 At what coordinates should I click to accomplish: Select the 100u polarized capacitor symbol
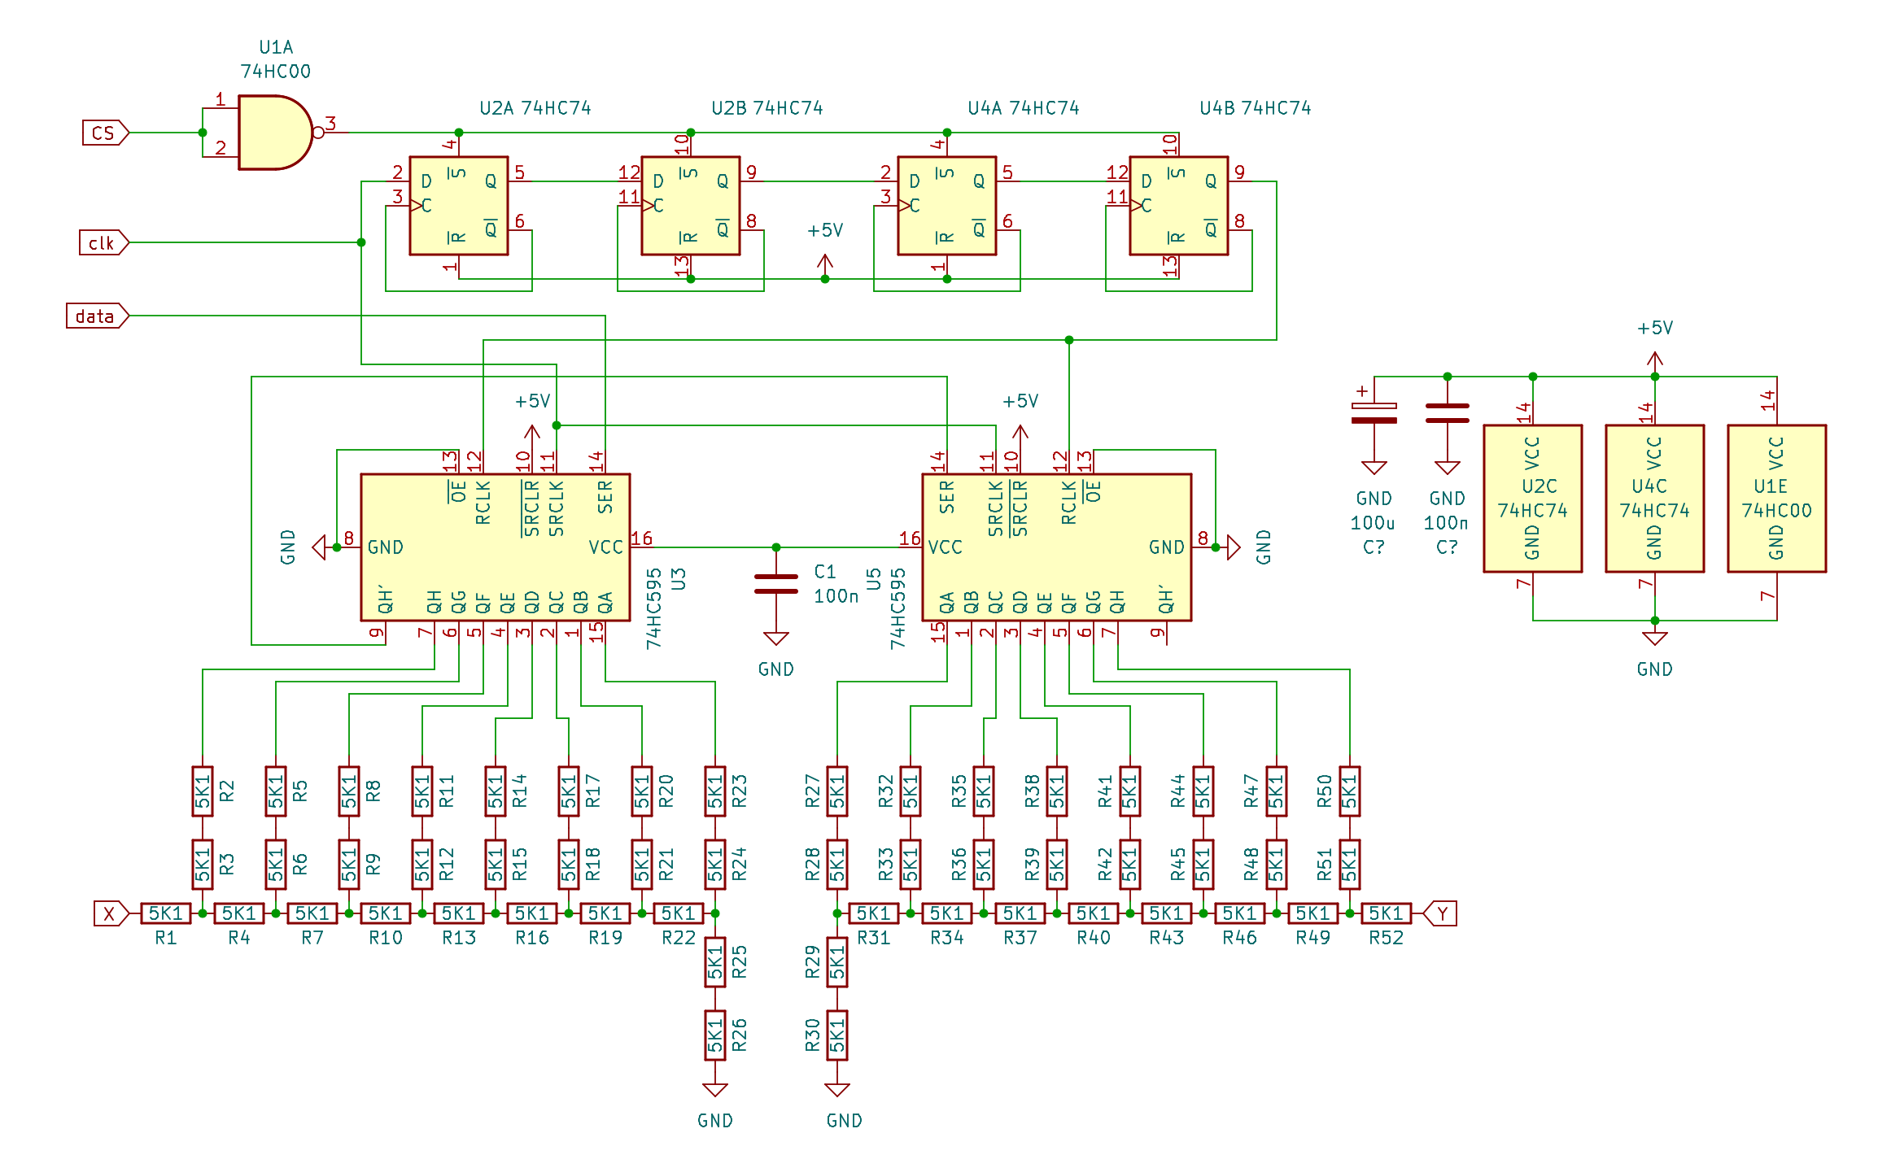(1374, 413)
